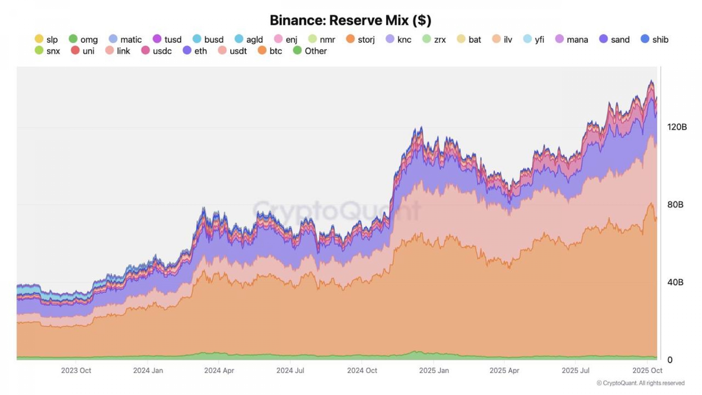This screenshot has height=395, width=702.
Task: Toggle eth legend entry
Action: click(195, 51)
